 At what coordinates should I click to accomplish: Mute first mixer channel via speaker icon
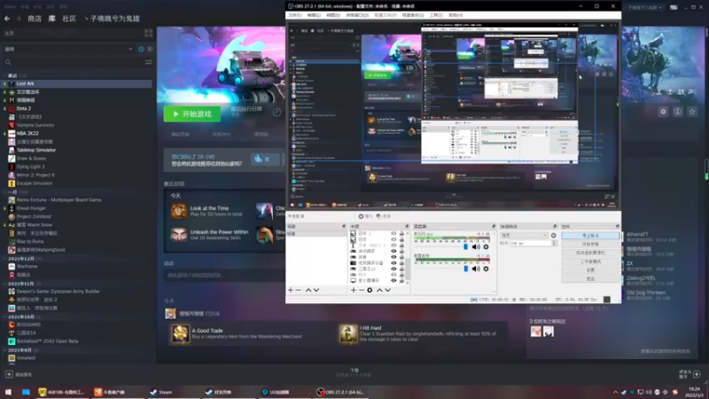(x=476, y=247)
